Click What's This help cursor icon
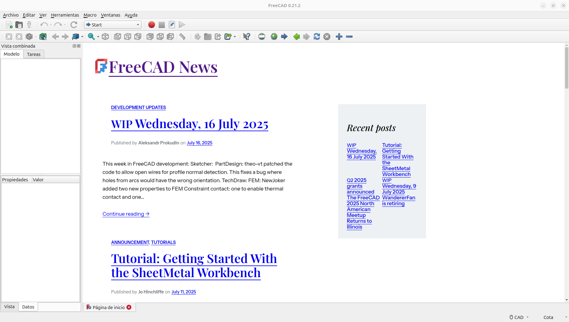This screenshot has width=569, height=322. (246, 37)
